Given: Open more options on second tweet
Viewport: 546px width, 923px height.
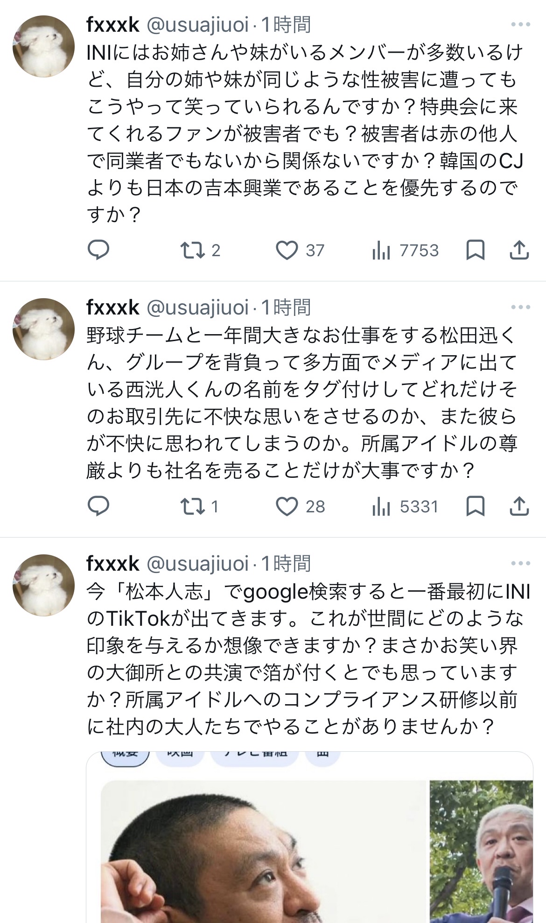Looking at the screenshot, I should tap(520, 307).
